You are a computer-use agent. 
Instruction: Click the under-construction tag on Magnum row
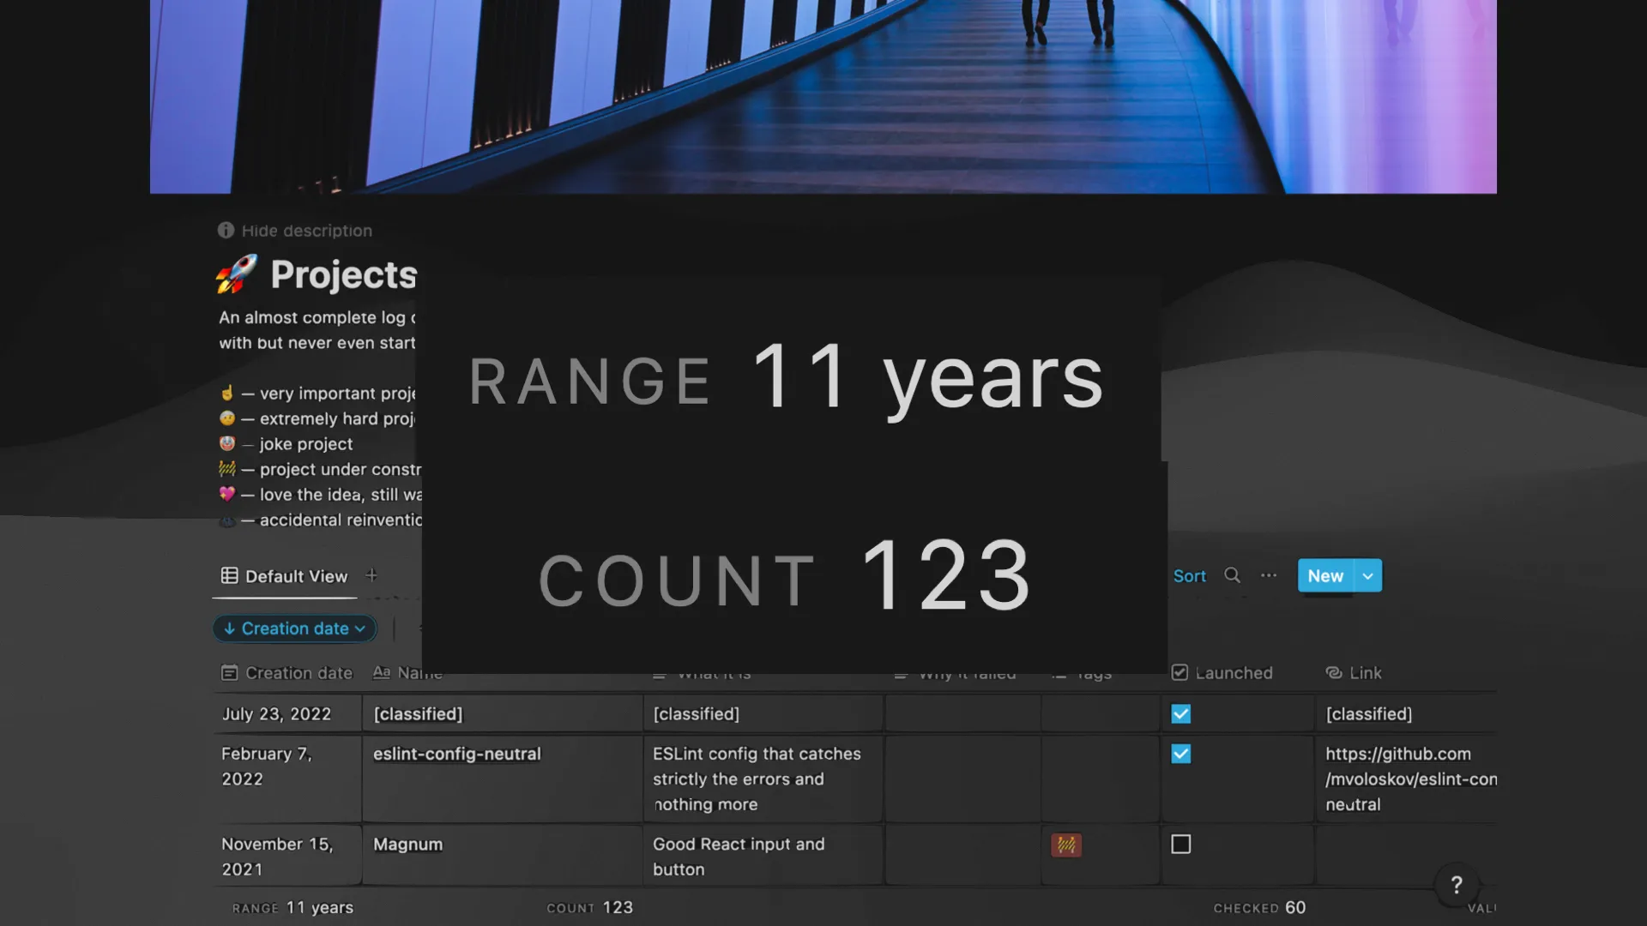tap(1066, 845)
